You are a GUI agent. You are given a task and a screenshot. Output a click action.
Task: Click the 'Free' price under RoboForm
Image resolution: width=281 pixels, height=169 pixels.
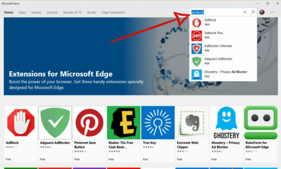pyautogui.click(x=248, y=159)
